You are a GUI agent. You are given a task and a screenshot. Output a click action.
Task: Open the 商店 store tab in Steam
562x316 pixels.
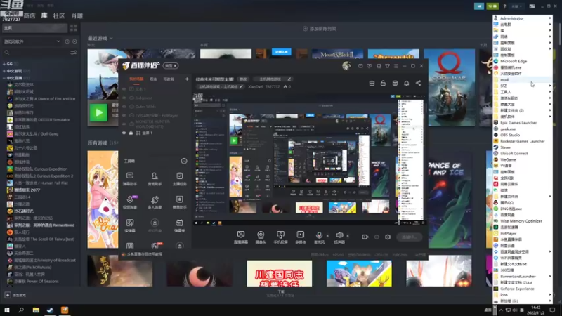[30, 15]
